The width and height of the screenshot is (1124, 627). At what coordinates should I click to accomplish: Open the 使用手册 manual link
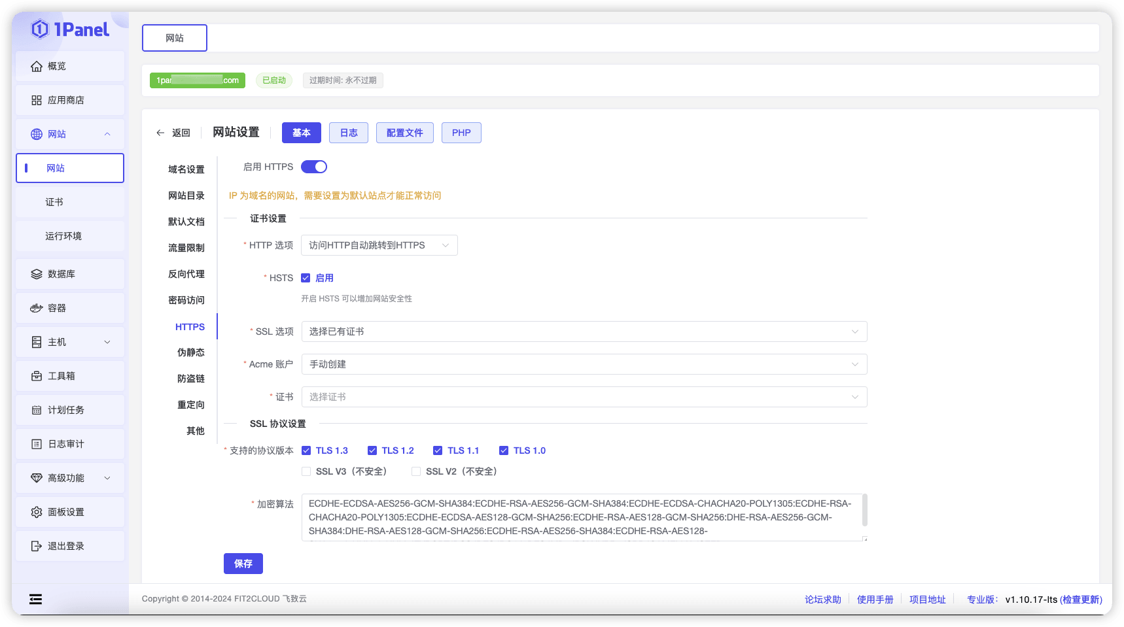(875, 599)
